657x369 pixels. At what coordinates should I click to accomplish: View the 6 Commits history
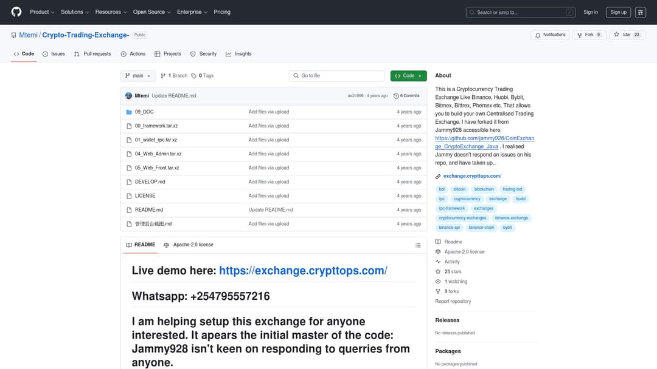(406, 96)
